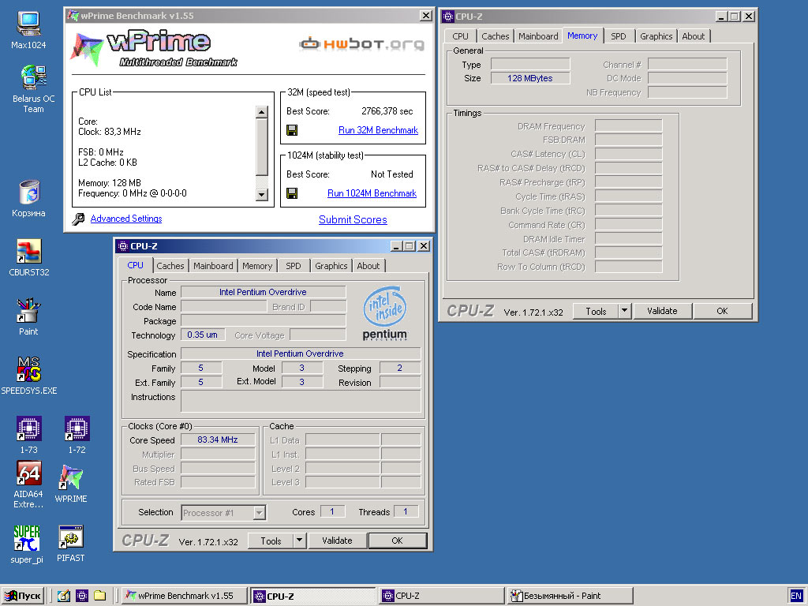Select the About tab in the front CPU-Z window
Screen dimensions: 808x606
pyautogui.click(x=368, y=266)
